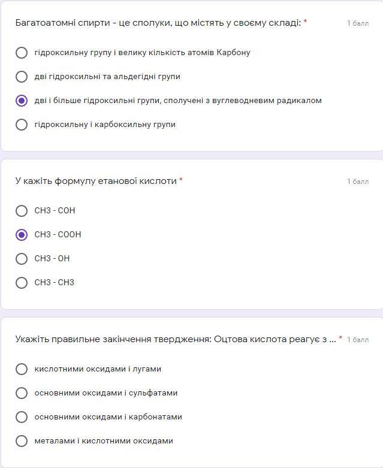Click '1 балл' label of acetic acid question
The image size is (383, 468).
(358, 340)
